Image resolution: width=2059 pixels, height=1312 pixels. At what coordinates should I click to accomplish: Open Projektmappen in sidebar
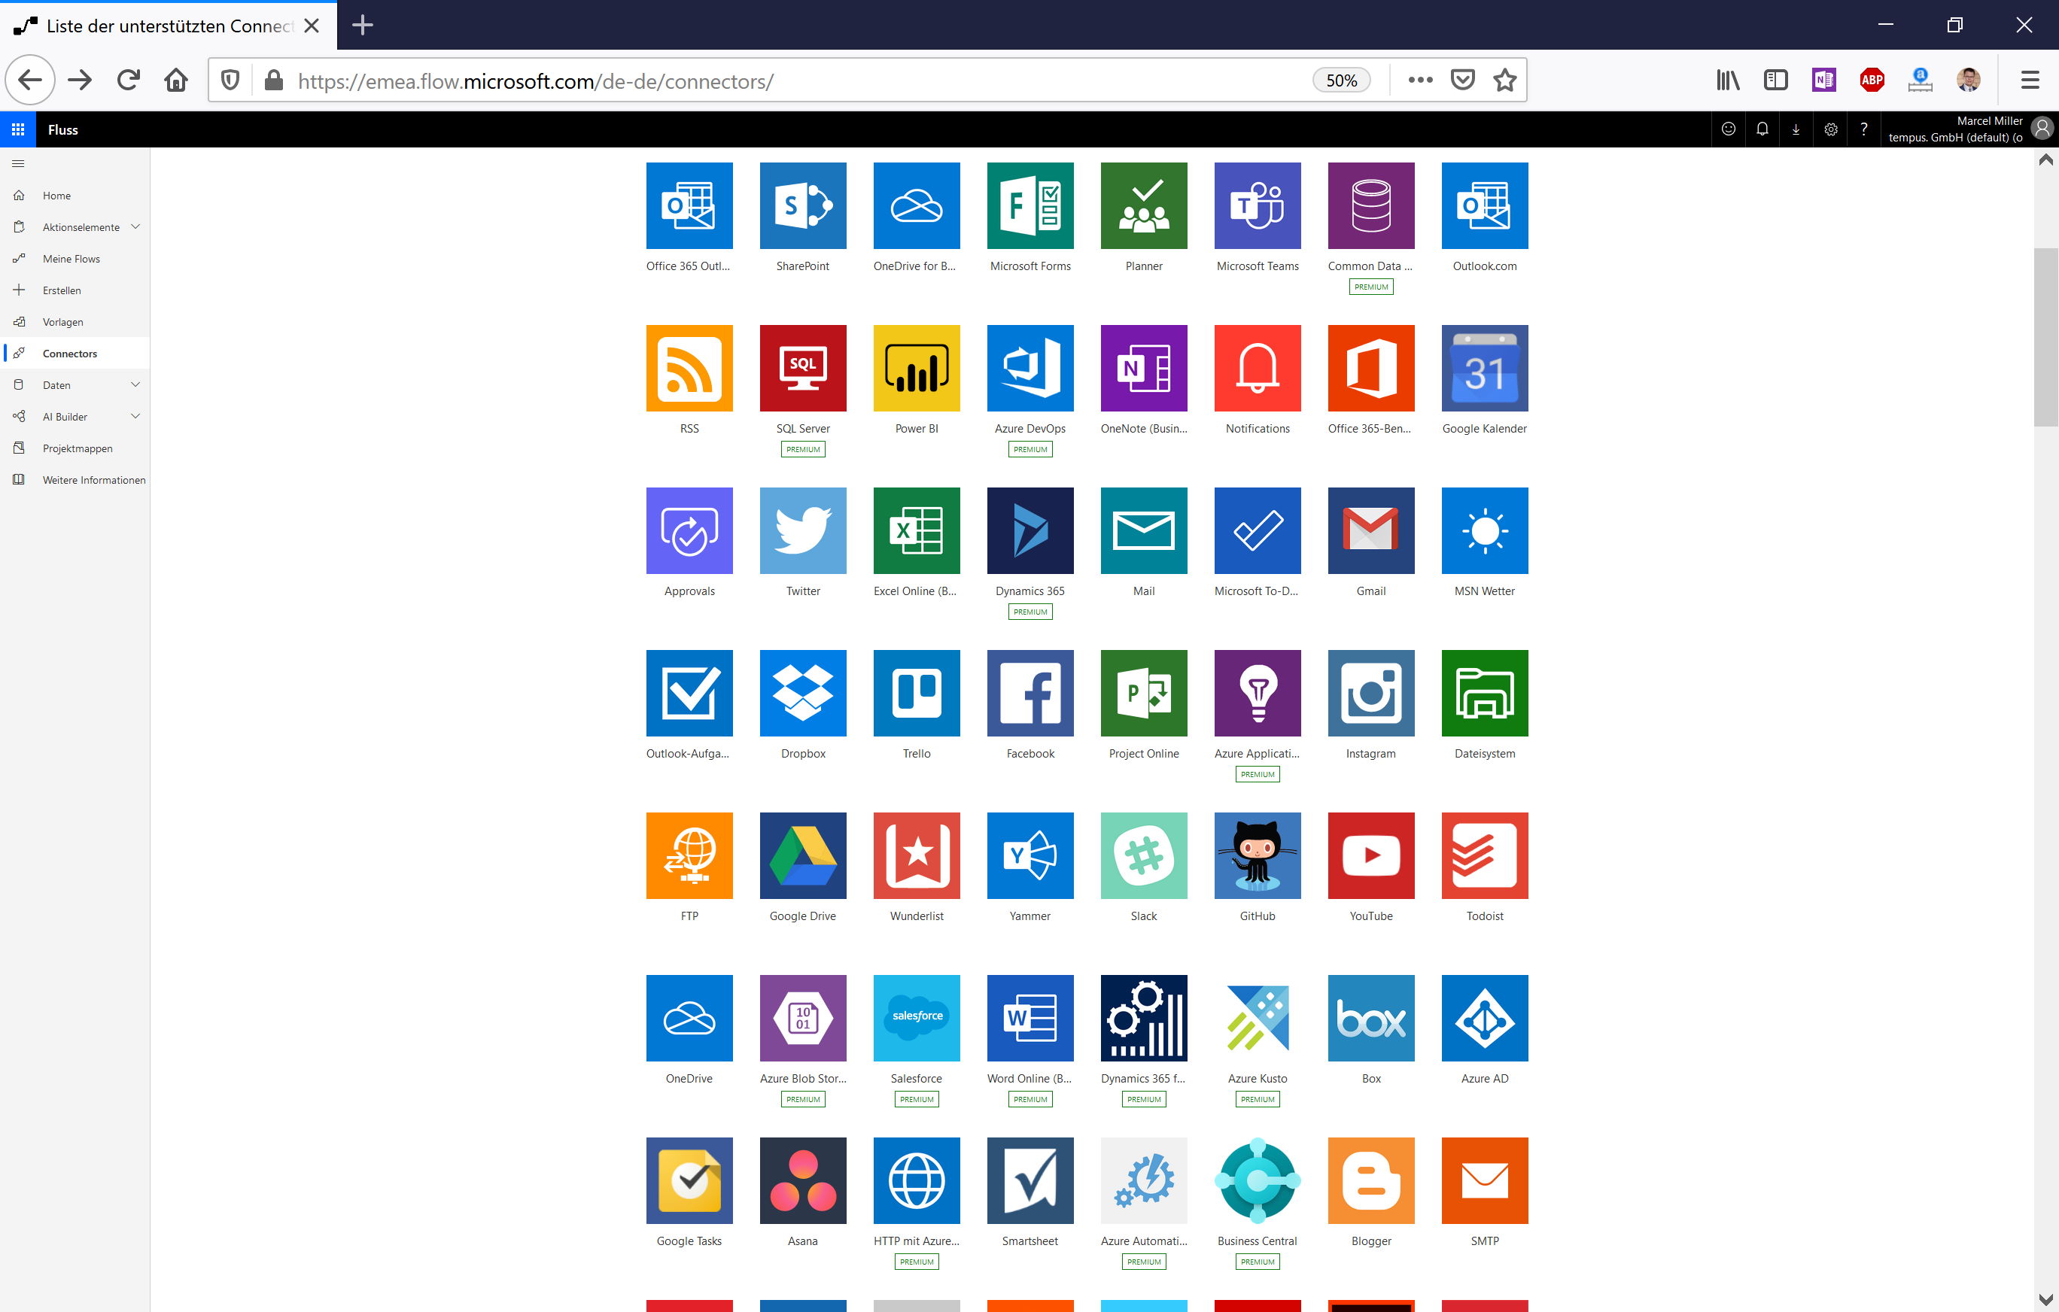(75, 448)
